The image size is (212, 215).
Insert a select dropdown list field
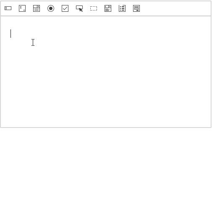point(37,8)
